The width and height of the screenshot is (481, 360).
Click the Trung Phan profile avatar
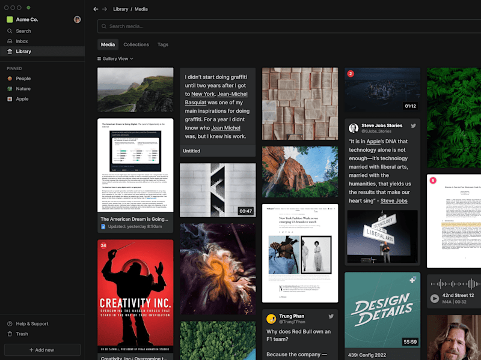click(271, 319)
